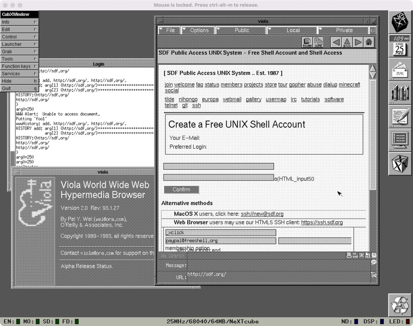View source with the SRC icon
This screenshot has height=326, width=413.
[x=361, y=255]
